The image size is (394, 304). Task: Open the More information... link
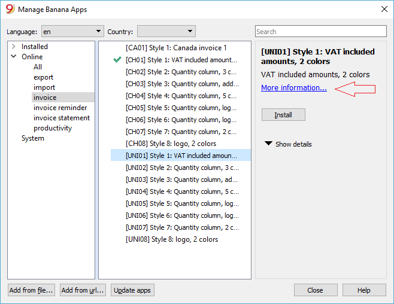pos(294,87)
